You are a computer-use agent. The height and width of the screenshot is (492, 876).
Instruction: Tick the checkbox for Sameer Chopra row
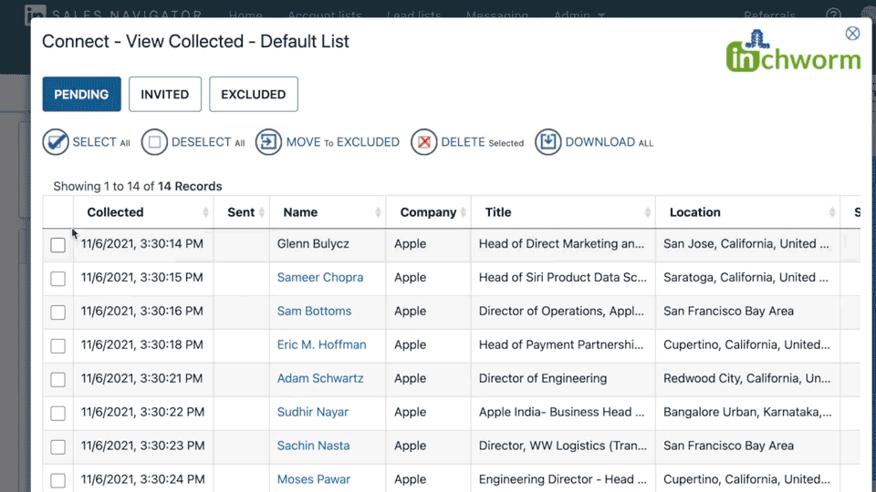[x=58, y=279]
